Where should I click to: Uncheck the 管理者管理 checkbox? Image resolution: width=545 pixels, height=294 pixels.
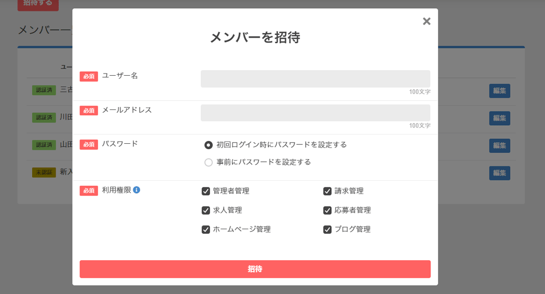pos(206,191)
